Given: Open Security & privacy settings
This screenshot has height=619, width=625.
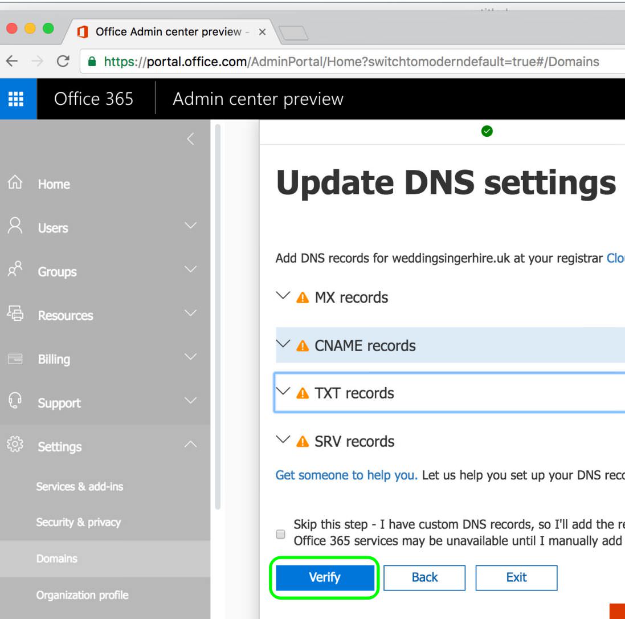Looking at the screenshot, I should pyautogui.click(x=79, y=523).
